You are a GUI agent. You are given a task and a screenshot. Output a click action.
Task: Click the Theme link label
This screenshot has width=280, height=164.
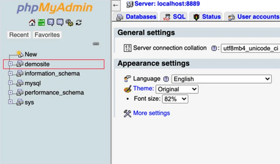144,88
